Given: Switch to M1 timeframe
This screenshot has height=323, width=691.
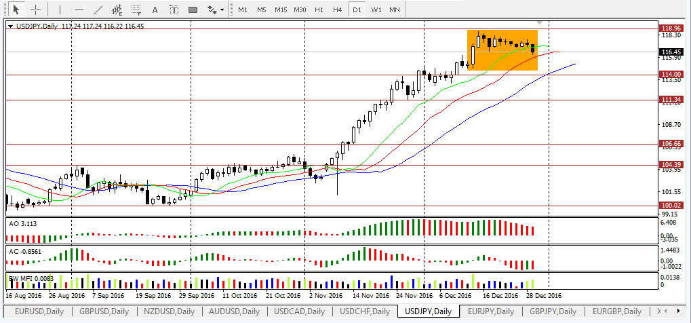Looking at the screenshot, I should coord(242,9).
